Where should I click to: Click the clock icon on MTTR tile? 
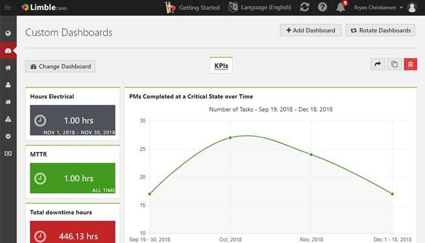point(40,179)
